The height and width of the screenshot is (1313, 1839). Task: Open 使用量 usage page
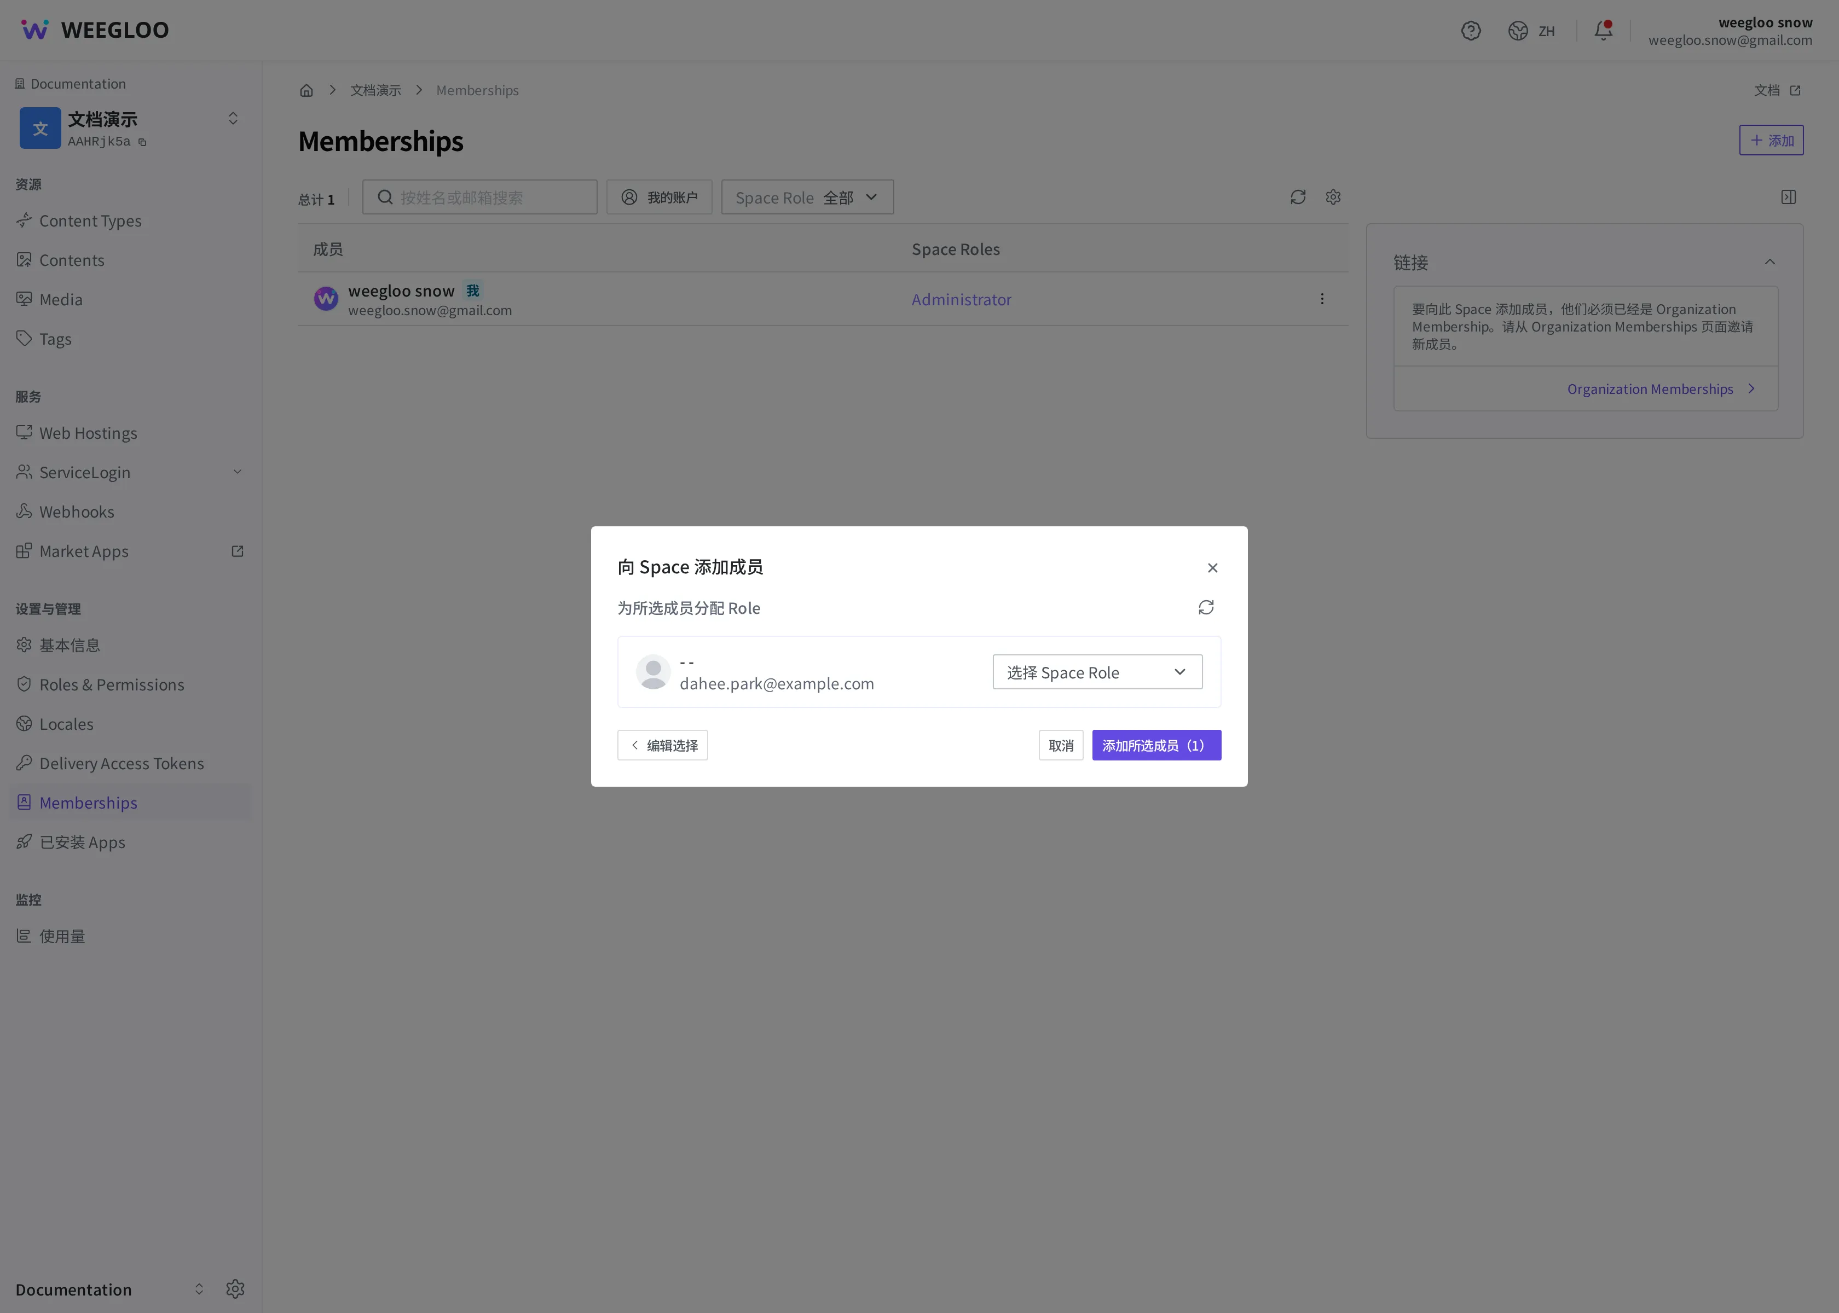tap(129, 936)
